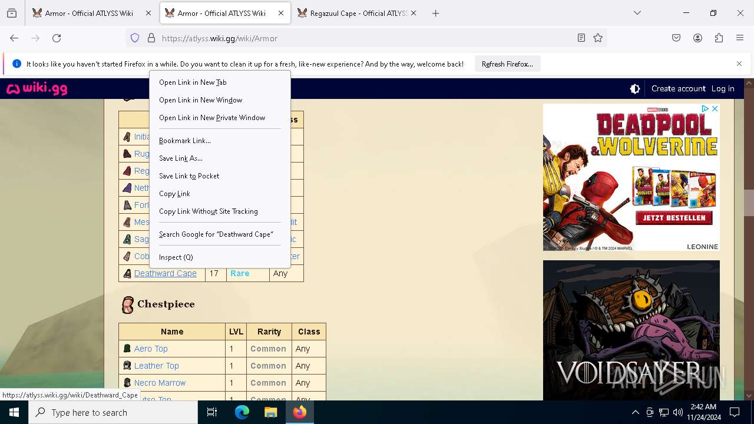Image resolution: width=754 pixels, height=424 pixels.
Task: Go back to previous page
Action: click(x=14, y=38)
